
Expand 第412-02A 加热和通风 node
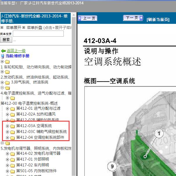point(7,114)
